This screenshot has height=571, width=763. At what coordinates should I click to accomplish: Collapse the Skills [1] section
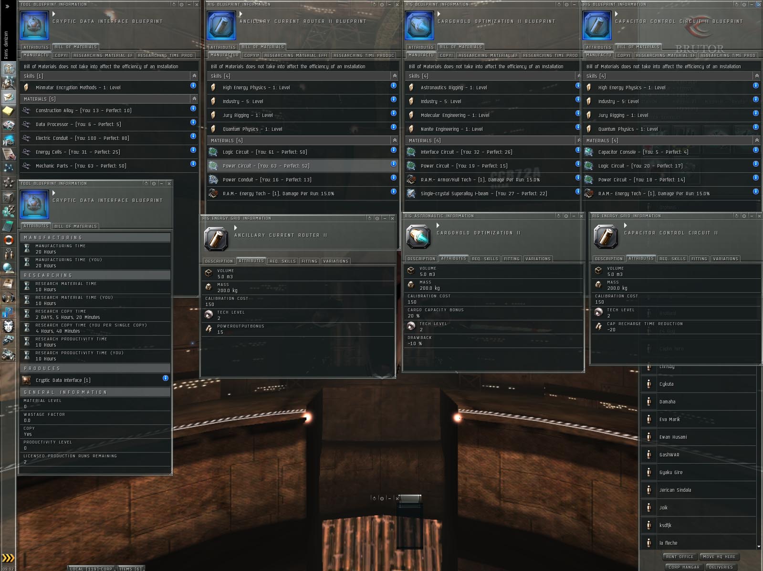[194, 76]
